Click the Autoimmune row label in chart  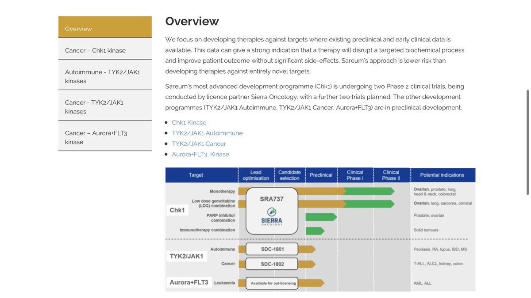[x=223, y=249]
